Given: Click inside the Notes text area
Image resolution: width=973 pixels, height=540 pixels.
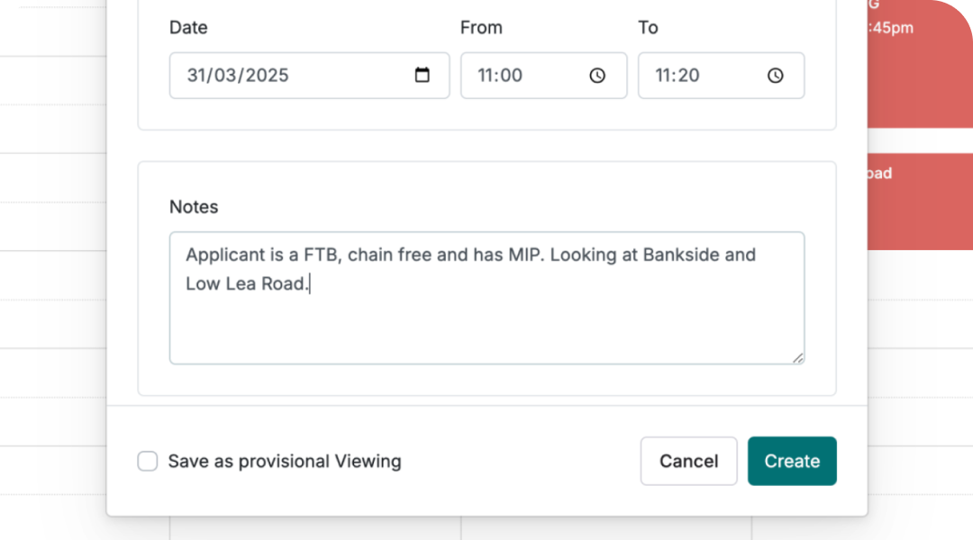Looking at the screenshot, I should point(486,297).
